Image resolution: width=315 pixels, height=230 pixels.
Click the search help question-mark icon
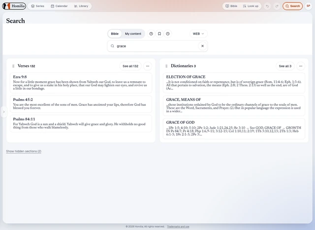click(151, 34)
